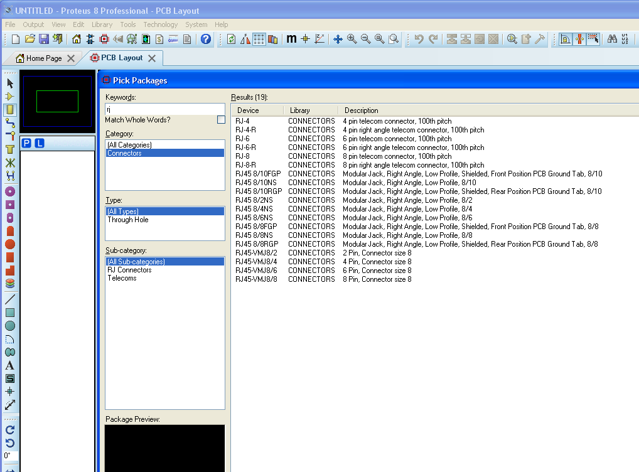Select the RJ45-VMJ8/8 device row
The width and height of the screenshot is (639, 472).
click(x=435, y=279)
